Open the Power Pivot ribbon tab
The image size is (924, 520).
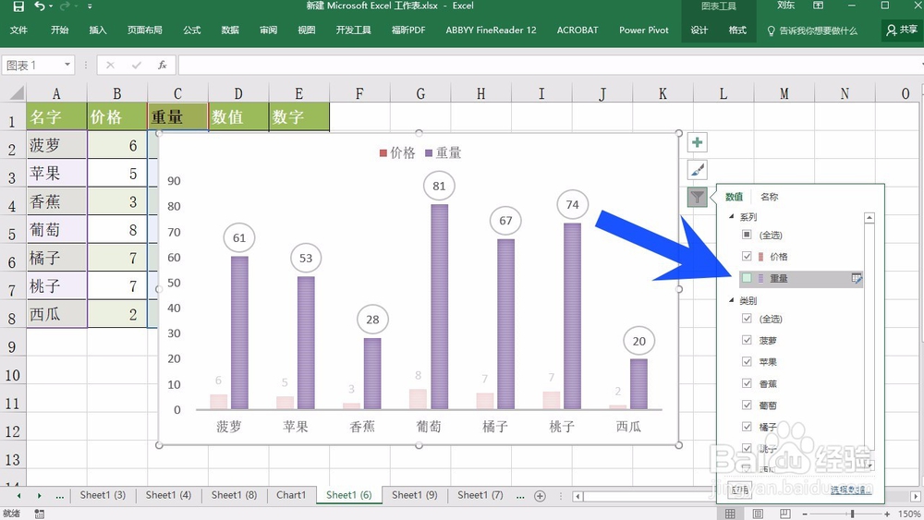click(643, 30)
